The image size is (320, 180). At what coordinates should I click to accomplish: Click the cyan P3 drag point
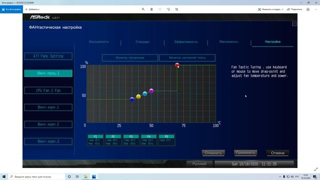(x=145, y=93)
